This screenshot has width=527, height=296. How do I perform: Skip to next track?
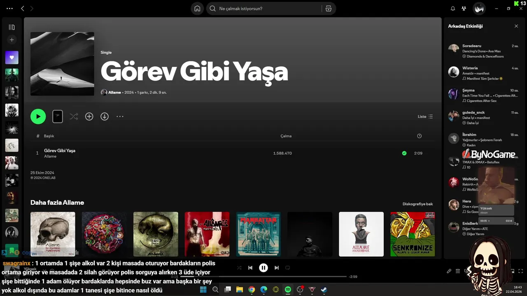(x=277, y=268)
